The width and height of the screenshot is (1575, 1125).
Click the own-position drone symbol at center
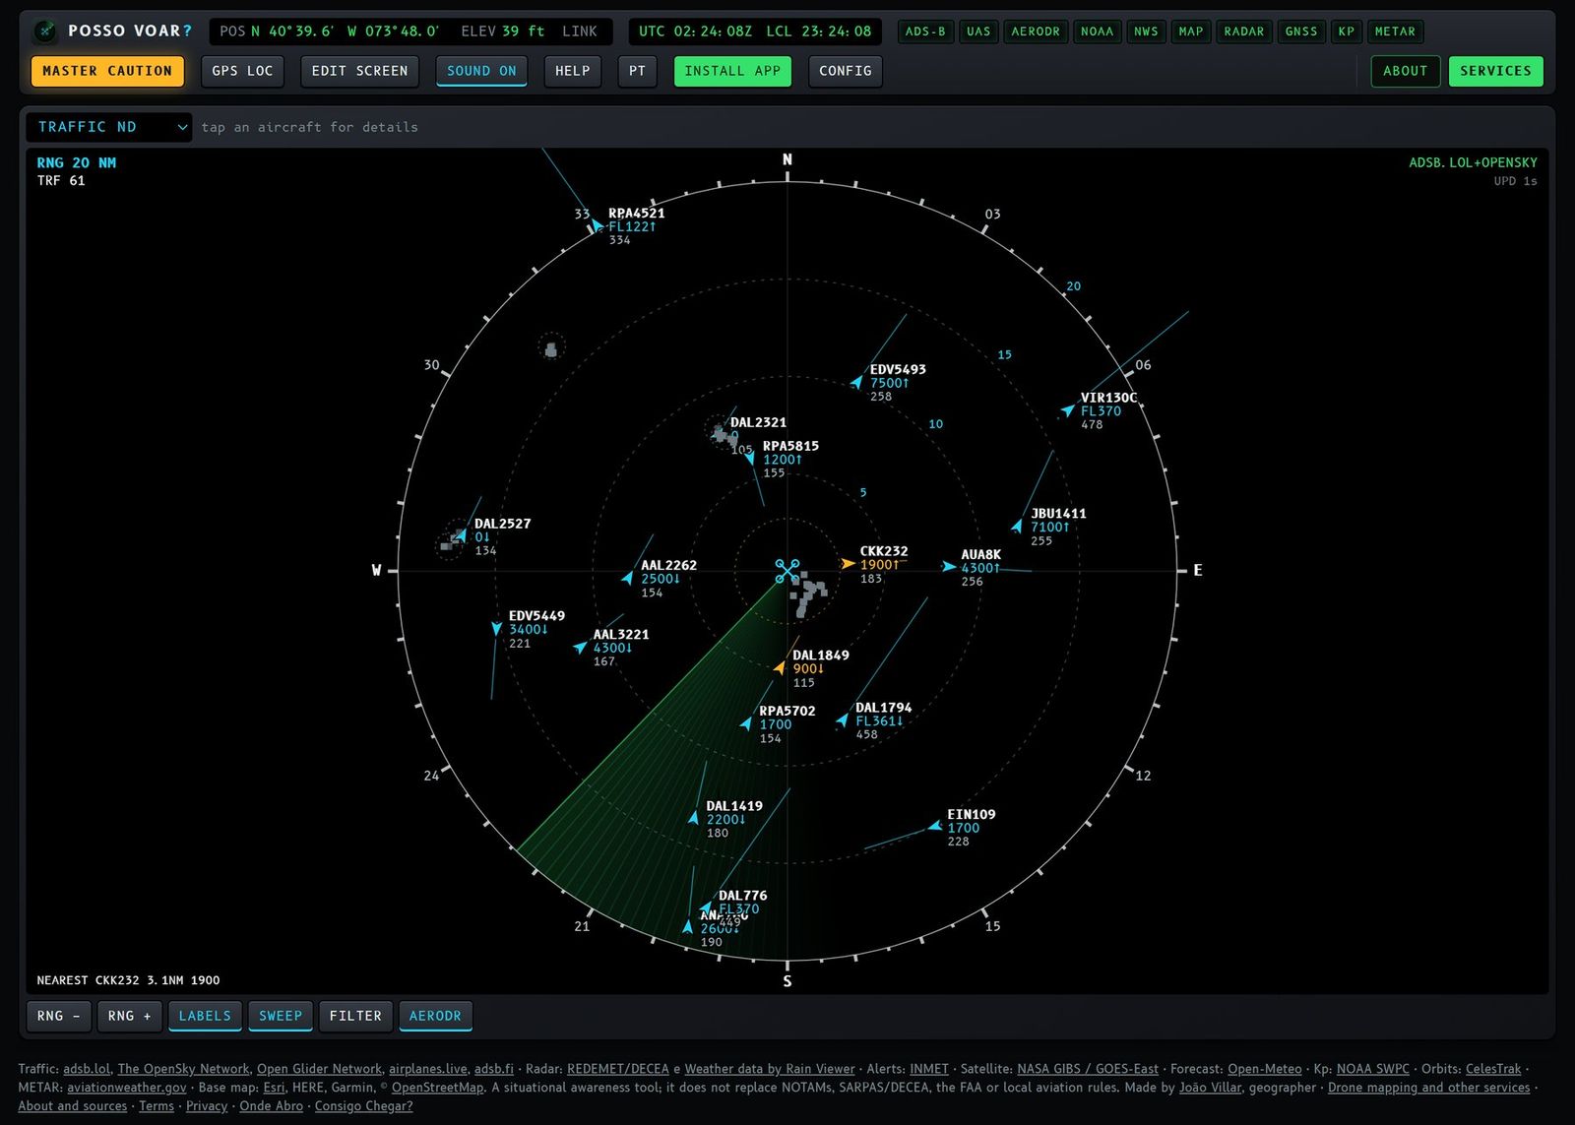tap(787, 571)
